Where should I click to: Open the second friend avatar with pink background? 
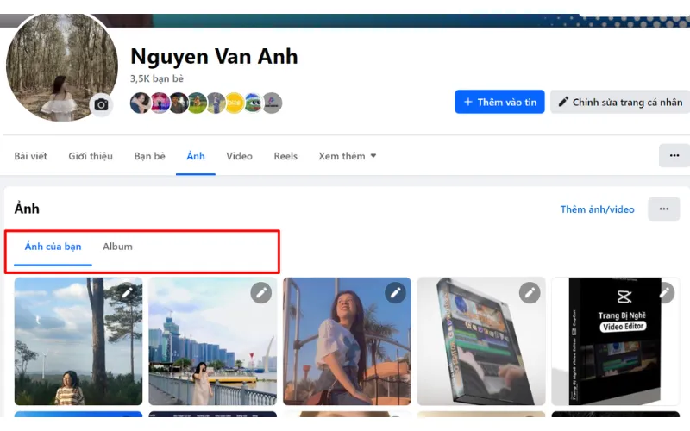click(160, 103)
